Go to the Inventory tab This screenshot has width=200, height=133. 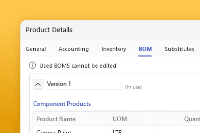[x=114, y=49]
